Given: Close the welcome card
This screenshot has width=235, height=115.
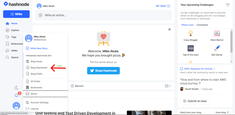Looking at the screenshot, I should tap(170, 29).
